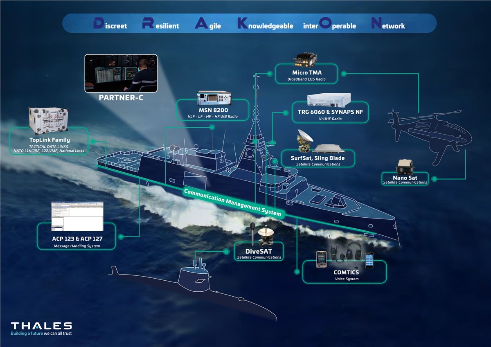Select Satellite Communications under Nano Sat
The image size is (491, 347).
tap(405, 182)
